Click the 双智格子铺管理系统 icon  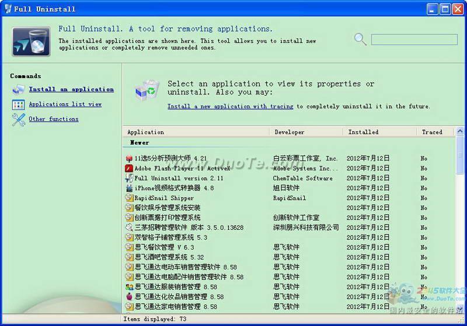tap(129, 237)
